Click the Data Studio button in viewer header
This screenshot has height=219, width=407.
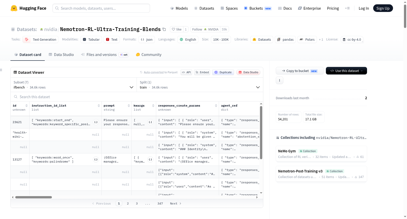click(x=248, y=72)
